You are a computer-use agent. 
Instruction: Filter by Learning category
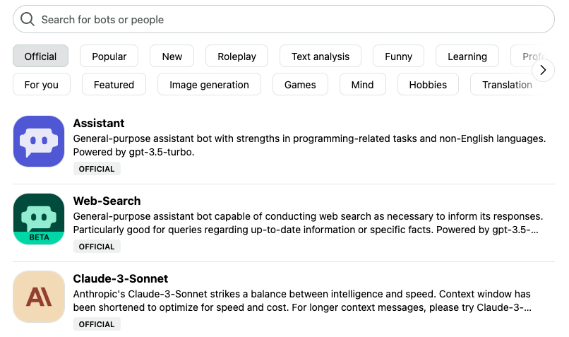coord(467,57)
